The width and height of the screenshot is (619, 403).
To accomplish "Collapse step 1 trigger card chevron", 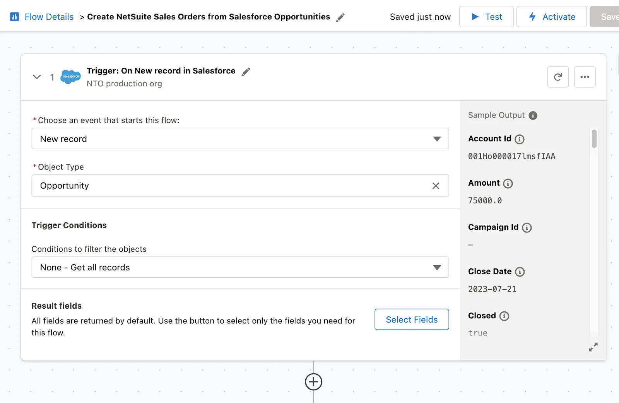I will click(x=37, y=77).
